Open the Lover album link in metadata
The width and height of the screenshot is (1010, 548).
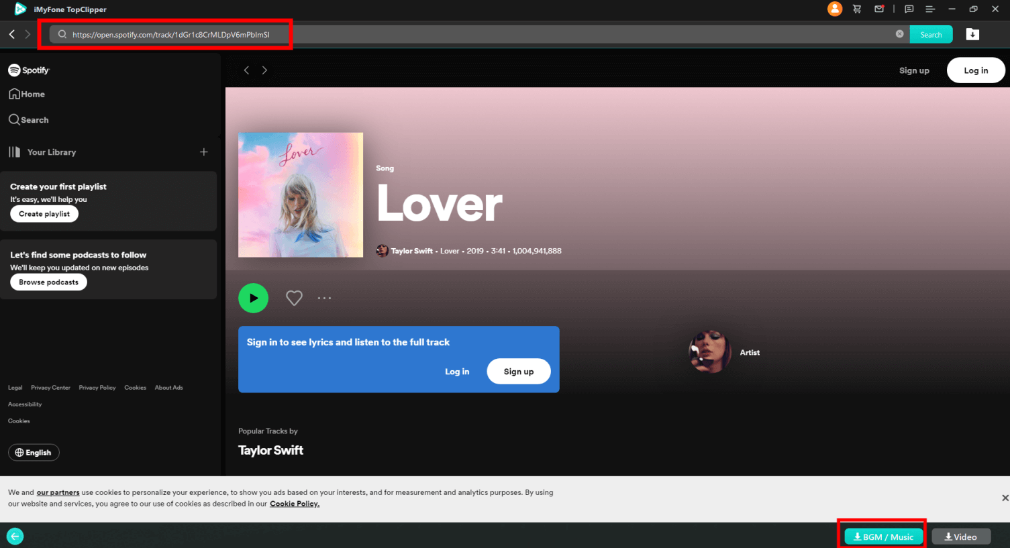tap(450, 251)
